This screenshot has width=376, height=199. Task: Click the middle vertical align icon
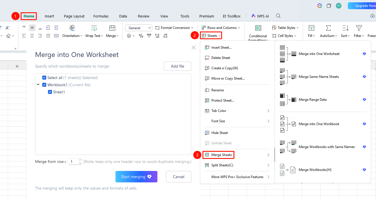click(x=32, y=28)
